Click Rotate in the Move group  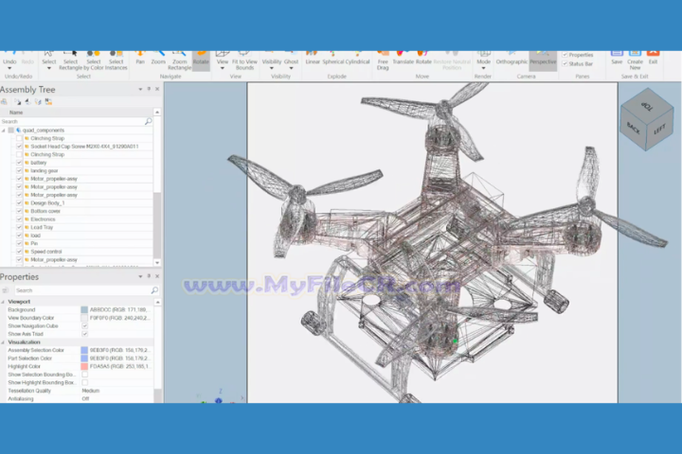[x=423, y=58]
